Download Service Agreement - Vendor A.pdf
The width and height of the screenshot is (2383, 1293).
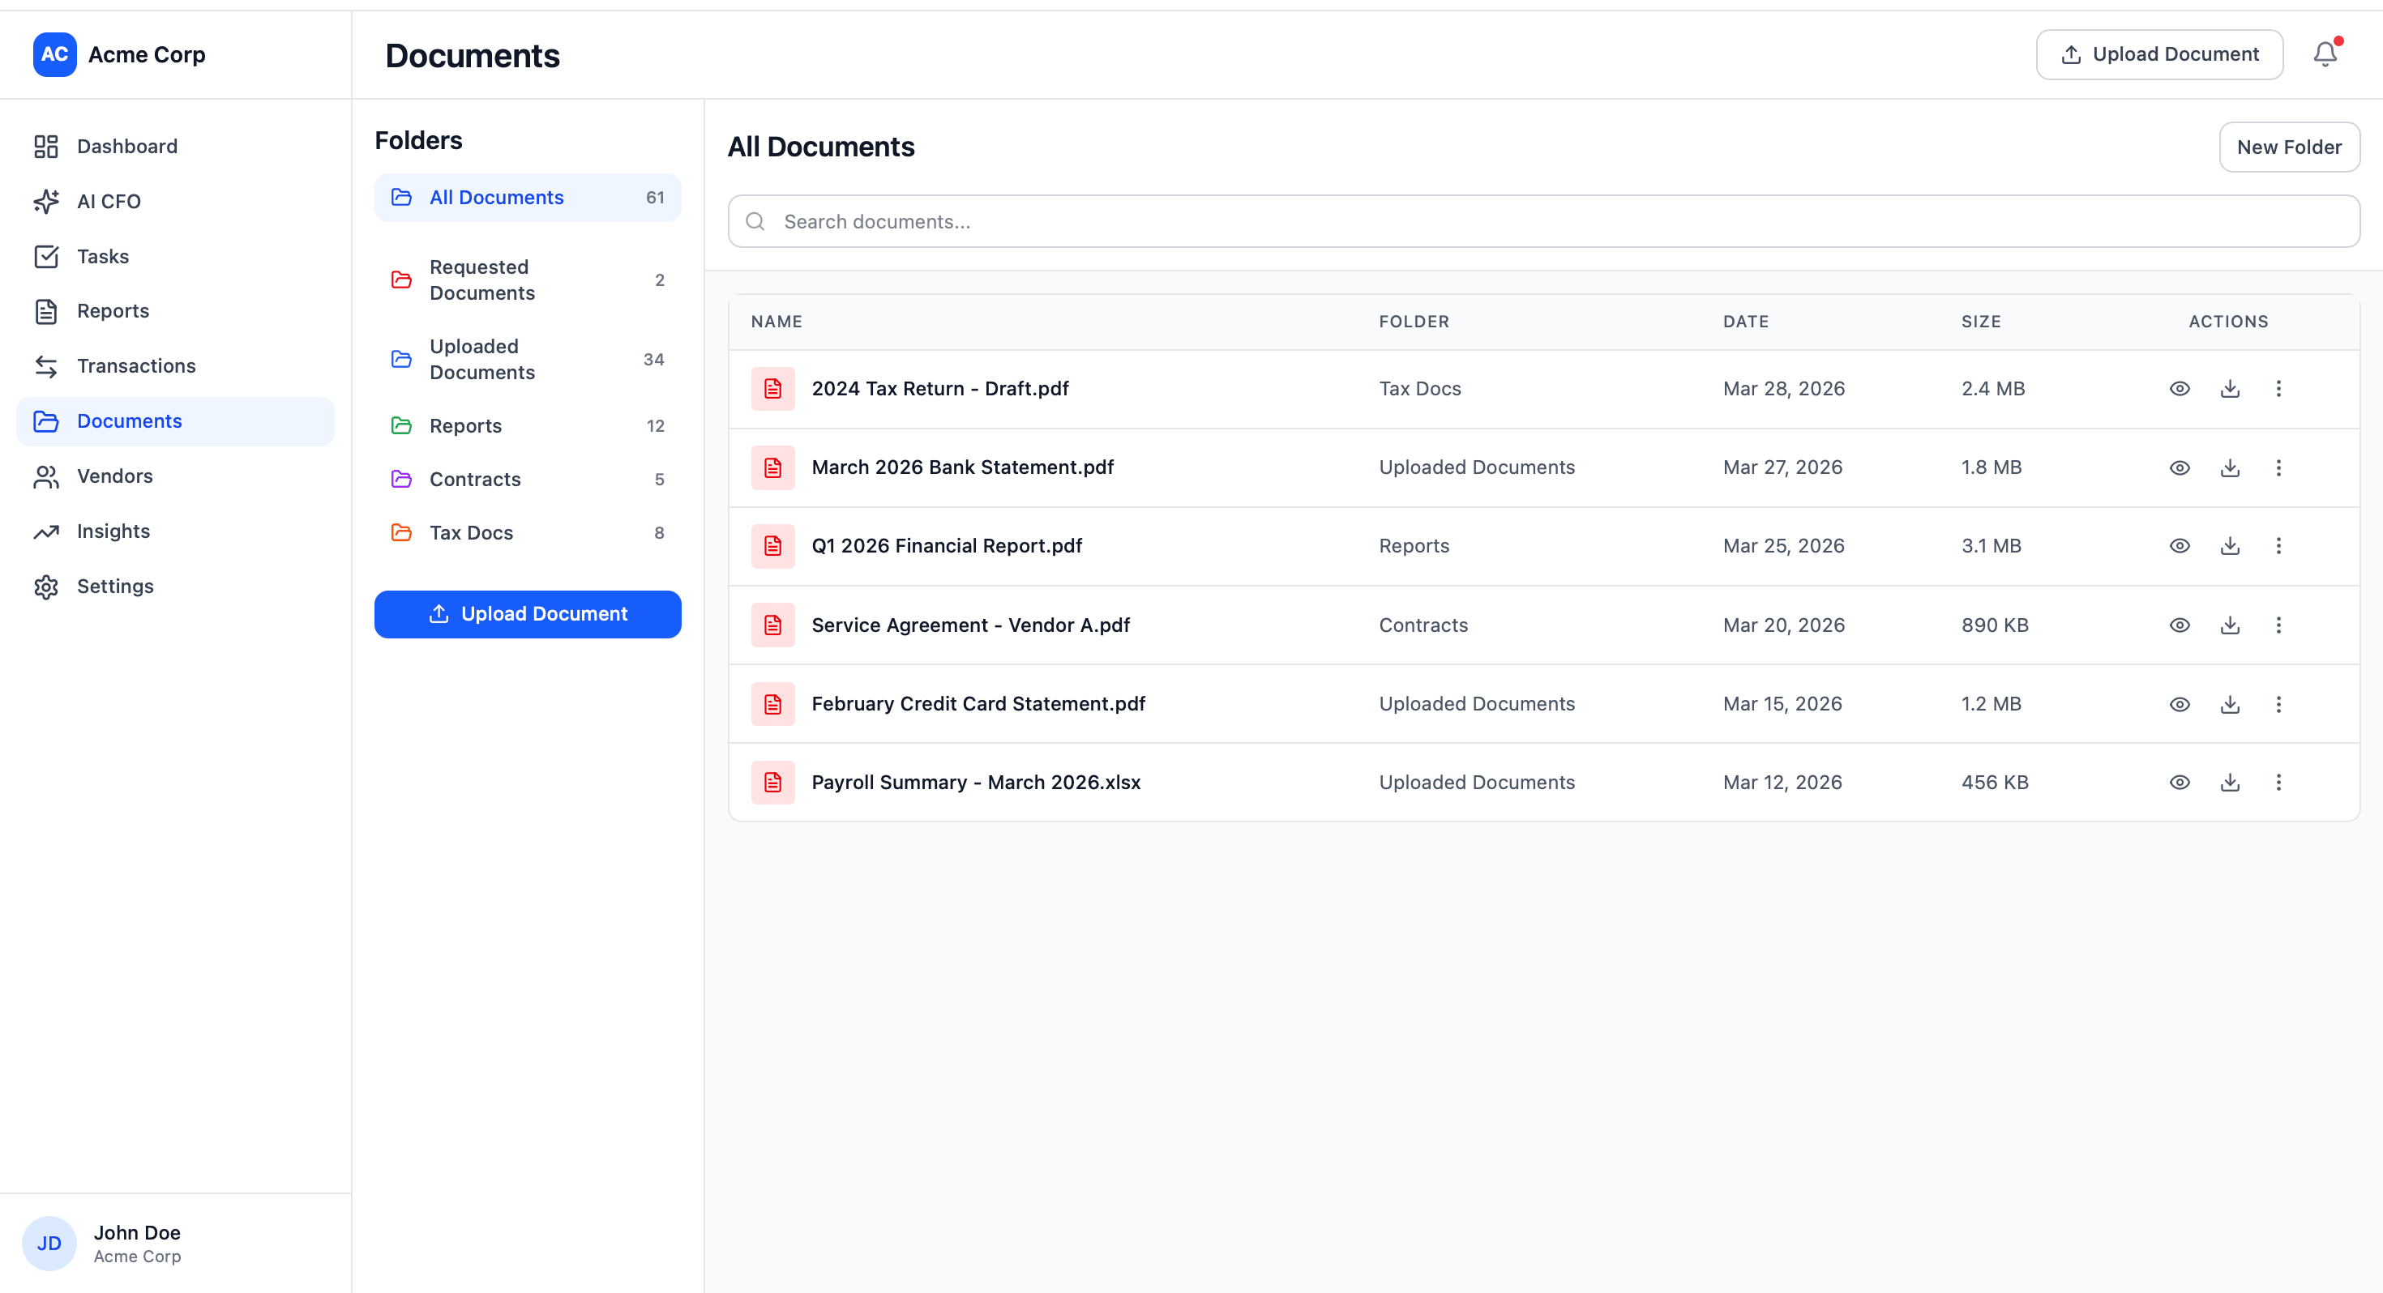tap(2231, 625)
